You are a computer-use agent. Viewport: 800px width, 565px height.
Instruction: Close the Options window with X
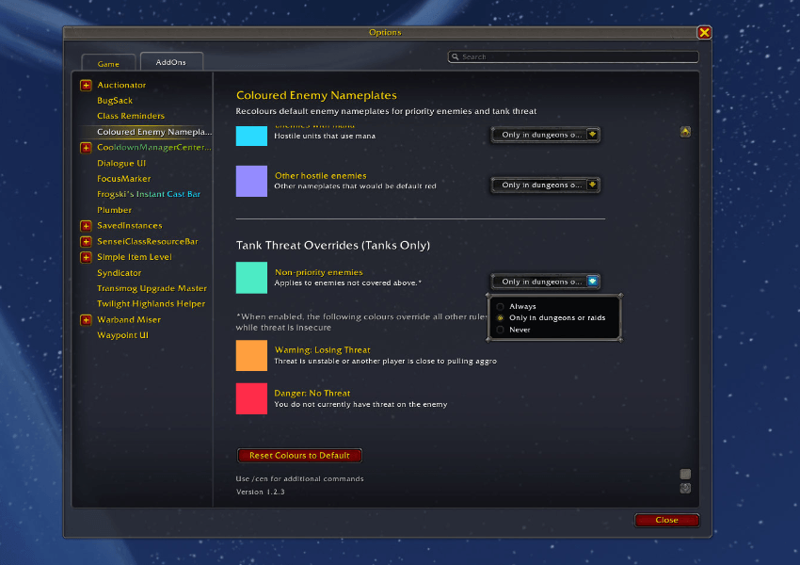704,33
